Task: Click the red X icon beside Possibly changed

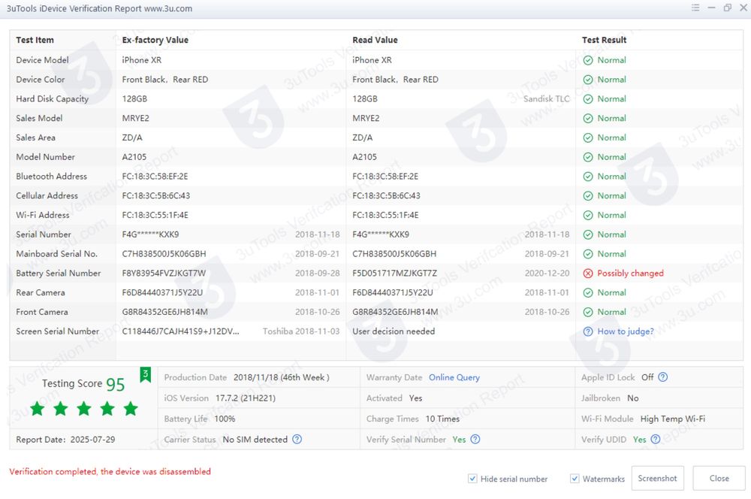Action: click(x=588, y=274)
